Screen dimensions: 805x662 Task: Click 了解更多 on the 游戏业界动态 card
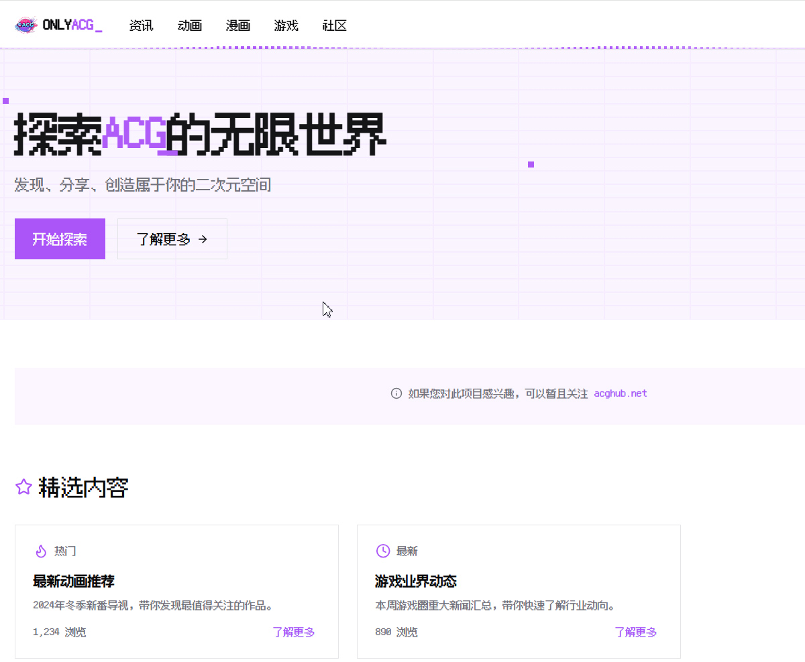point(636,632)
